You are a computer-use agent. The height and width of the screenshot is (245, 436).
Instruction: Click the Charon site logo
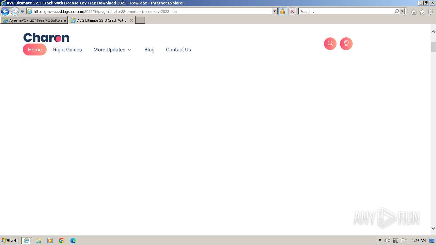click(x=46, y=37)
